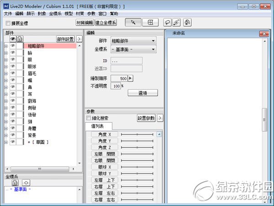
Task: Switch to the 值列表 tab
Action: tap(99, 126)
